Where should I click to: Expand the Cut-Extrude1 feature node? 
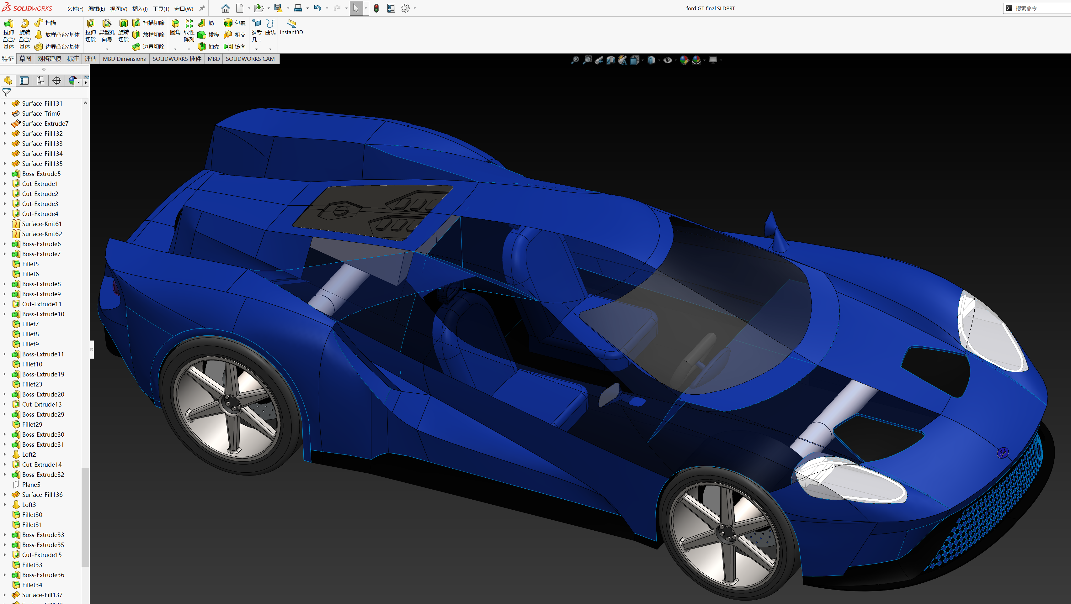pos(5,184)
